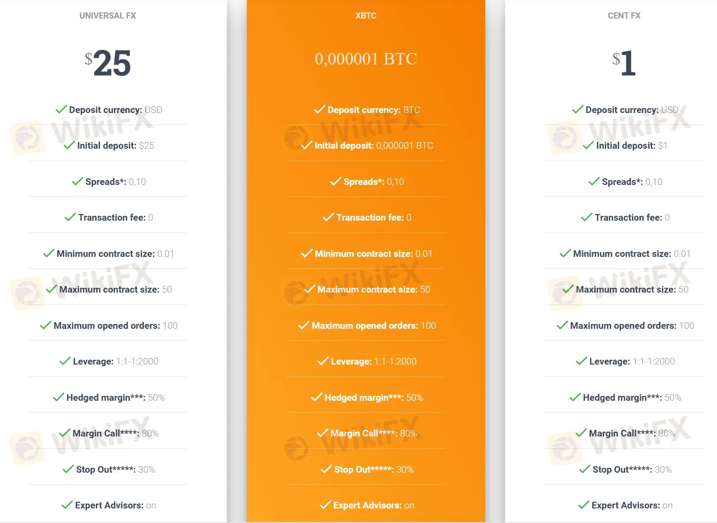Select 'Stop Out*****: 30%' text in XBTC column
The image size is (717, 523).
tap(374, 470)
